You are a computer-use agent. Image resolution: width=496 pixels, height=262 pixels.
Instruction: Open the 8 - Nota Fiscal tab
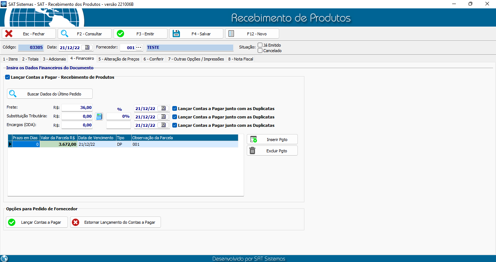click(241, 59)
